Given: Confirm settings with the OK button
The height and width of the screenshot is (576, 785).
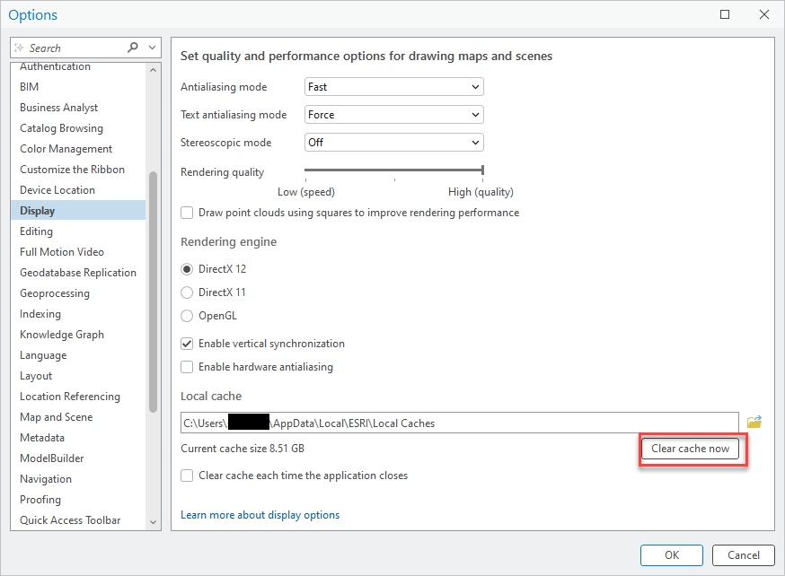Looking at the screenshot, I should pos(671,554).
